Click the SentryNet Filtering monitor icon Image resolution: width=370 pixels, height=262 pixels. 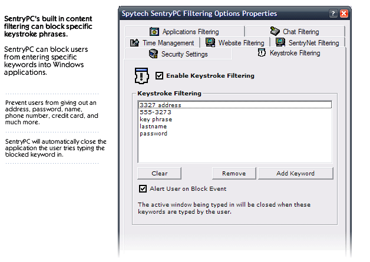pyautogui.click(x=280, y=42)
